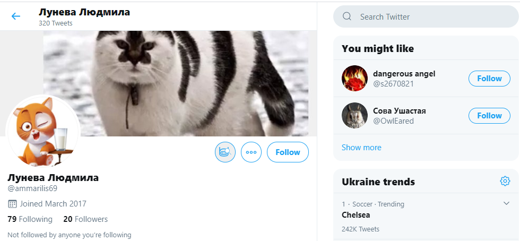Click Show more under You might like
This screenshot has width=520, height=241.
point(361,148)
